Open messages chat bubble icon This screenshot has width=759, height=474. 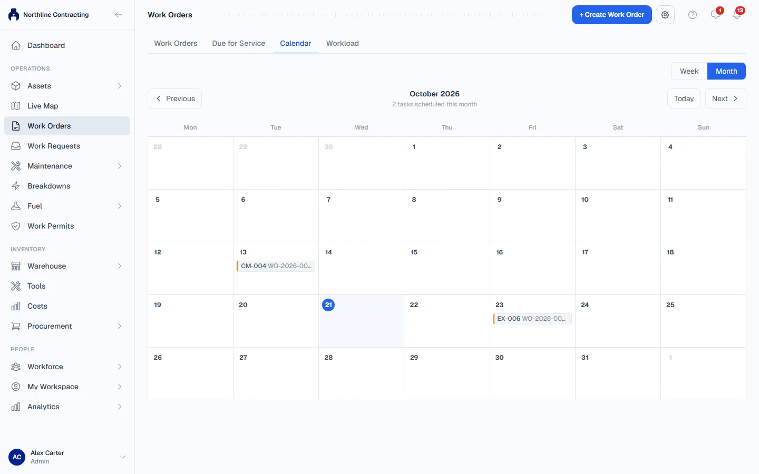point(715,15)
